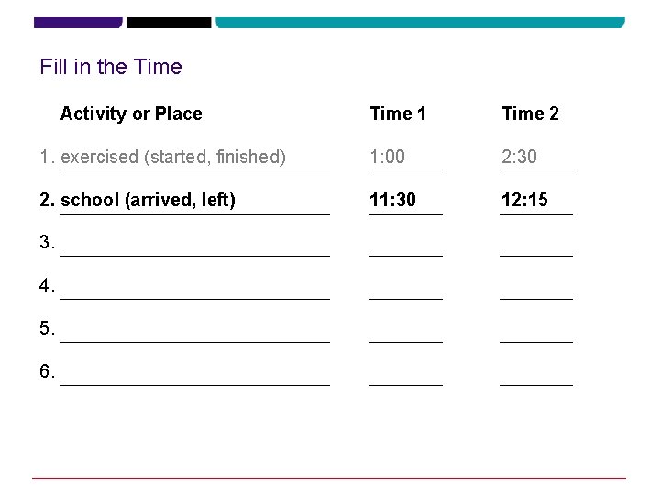Select the exercised (started, finished) entry
660x495 pixels.
(173, 158)
